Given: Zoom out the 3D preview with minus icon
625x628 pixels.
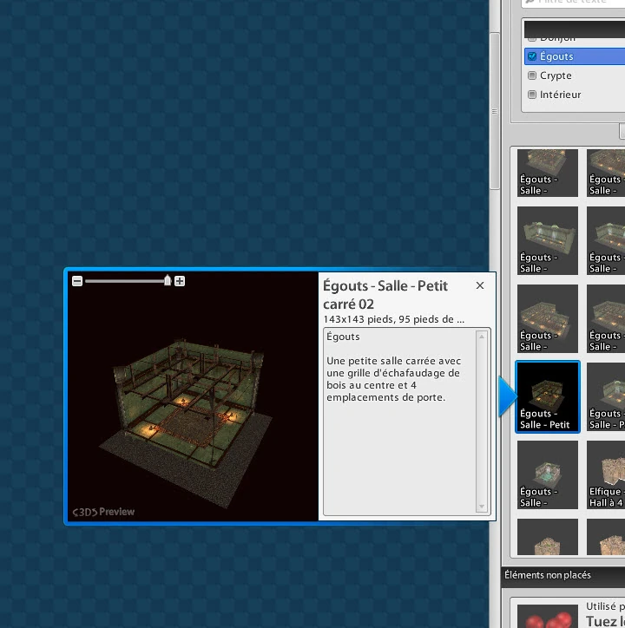Looking at the screenshot, I should point(77,281).
